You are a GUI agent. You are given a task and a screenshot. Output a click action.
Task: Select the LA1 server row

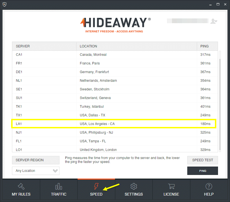point(114,124)
